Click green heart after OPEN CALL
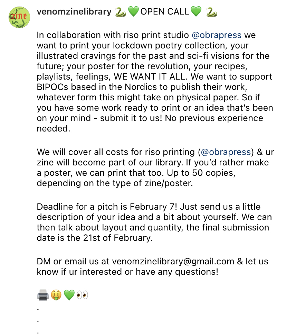Image resolution: width=286 pixels, height=336 pixels. pyautogui.click(x=196, y=12)
